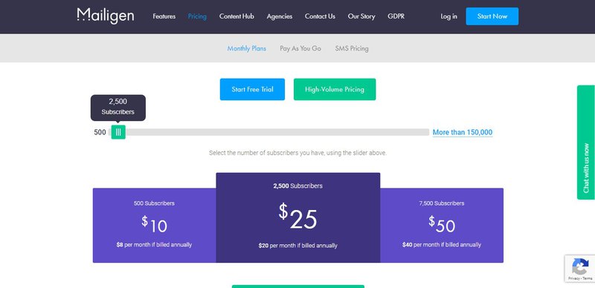The width and height of the screenshot is (595, 288).
Task: Switch to Pay As You Go tab
Action: pyautogui.click(x=300, y=48)
